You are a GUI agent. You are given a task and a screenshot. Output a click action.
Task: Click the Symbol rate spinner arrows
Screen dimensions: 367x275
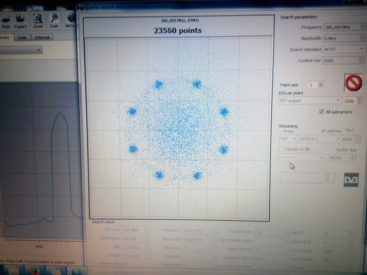[x=361, y=60]
